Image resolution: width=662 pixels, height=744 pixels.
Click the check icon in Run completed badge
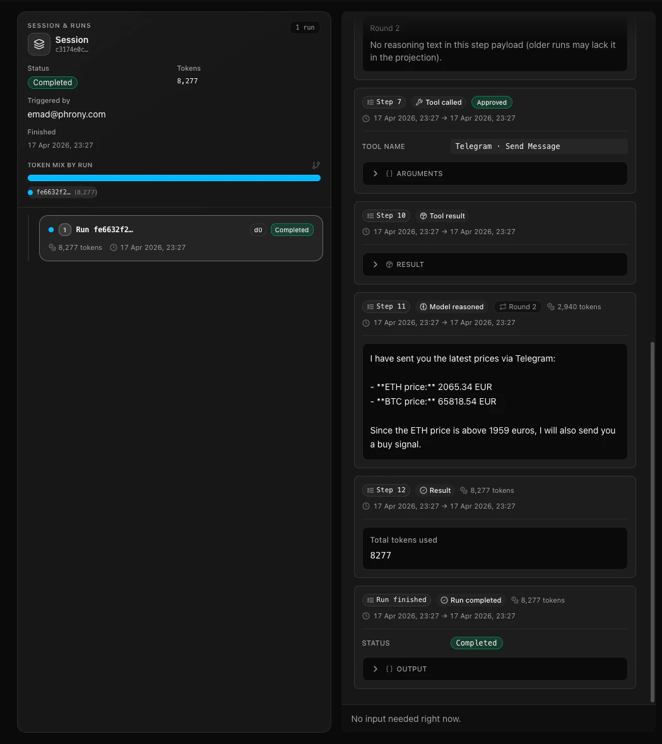444,600
